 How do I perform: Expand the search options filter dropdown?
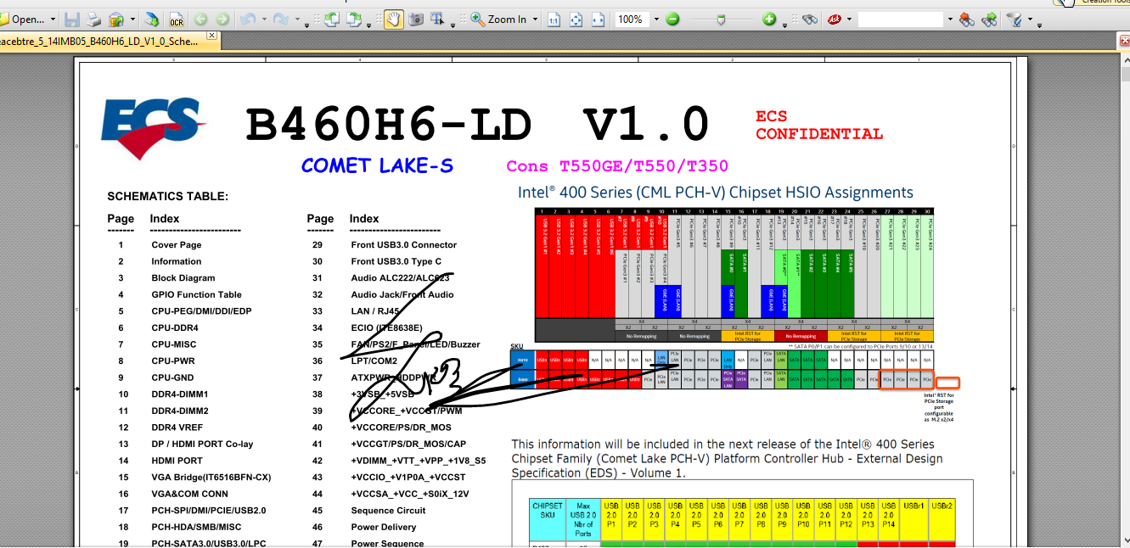coord(1030,20)
